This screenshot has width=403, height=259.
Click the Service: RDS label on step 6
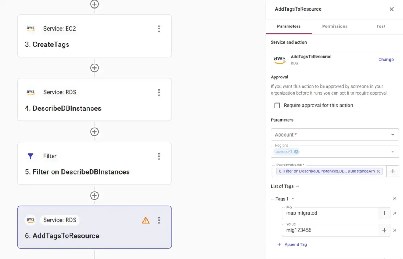pyautogui.click(x=60, y=220)
